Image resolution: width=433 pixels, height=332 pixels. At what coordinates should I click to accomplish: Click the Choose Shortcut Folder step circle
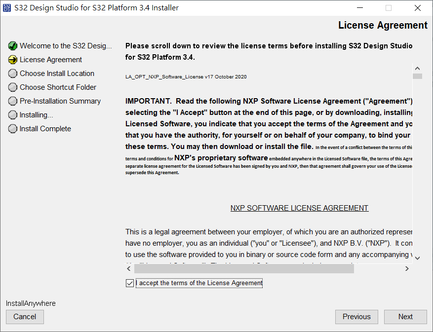pyautogui.click(x=13, y=87)
